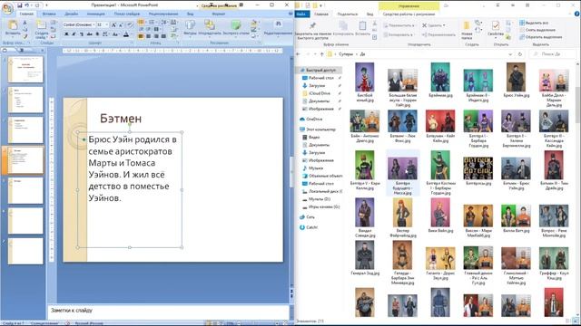Create a New folder (Новая папка) in Explorer
Screen dimensions: 581x326
click(467, 30)
